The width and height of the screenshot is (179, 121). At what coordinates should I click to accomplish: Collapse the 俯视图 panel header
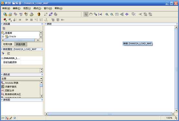coord(2,100)
